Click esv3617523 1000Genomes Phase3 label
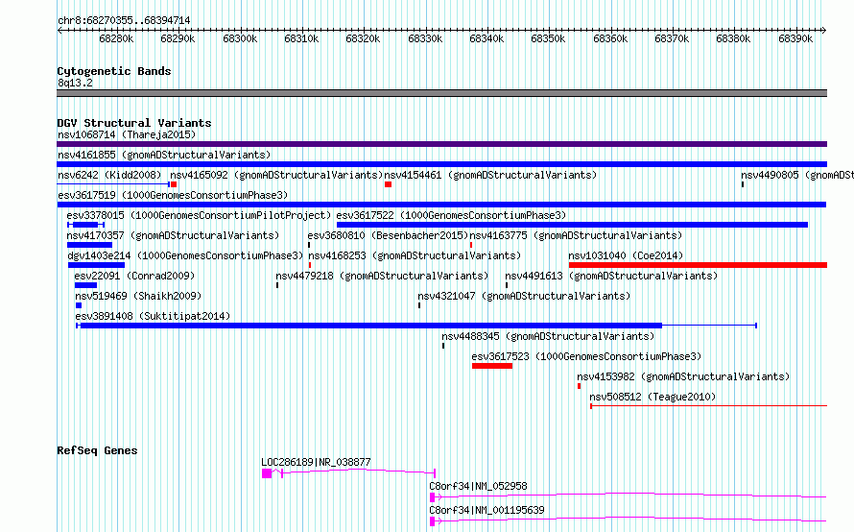Image resolution: width=854 pixels, height=532 pixels. pos(586,356)
